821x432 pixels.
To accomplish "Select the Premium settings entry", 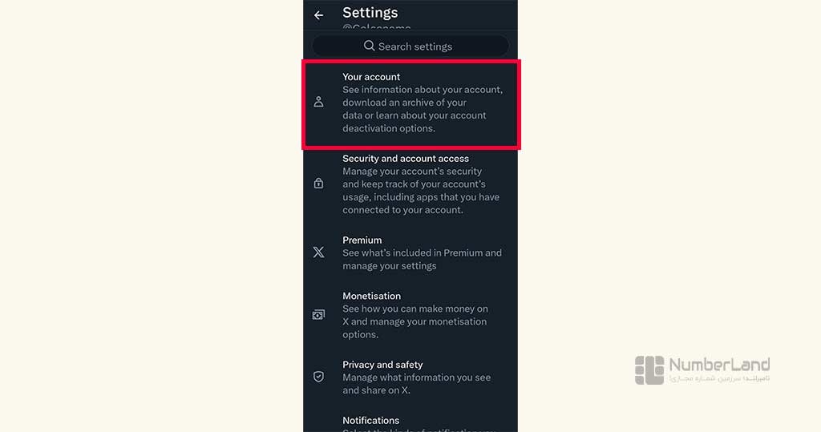I will [410, 253].
